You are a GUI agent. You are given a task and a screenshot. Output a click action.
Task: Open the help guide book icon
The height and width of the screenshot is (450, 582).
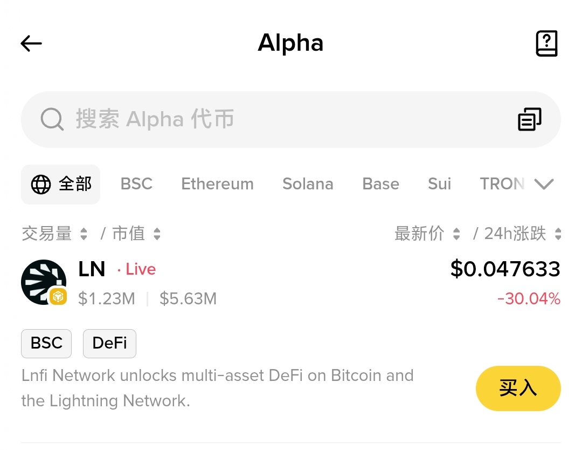point(546,44)
